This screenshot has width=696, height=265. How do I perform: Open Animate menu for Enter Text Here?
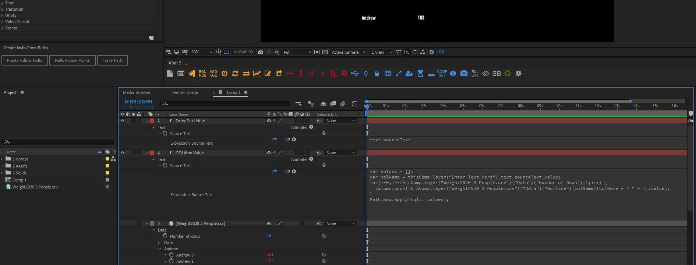coord(311,127)
